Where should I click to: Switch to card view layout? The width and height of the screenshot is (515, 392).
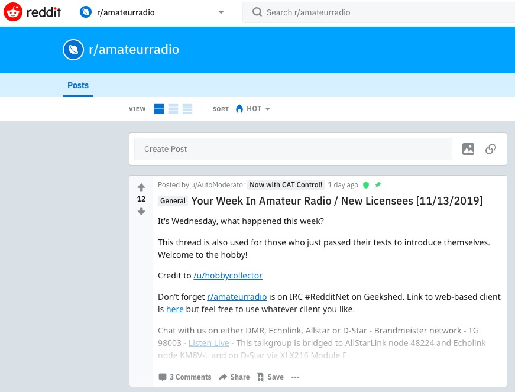159,109
